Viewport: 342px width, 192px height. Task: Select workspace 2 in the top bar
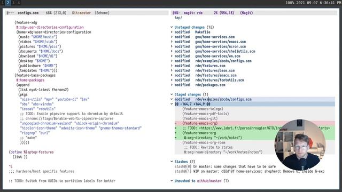pyautogui.click(x=8, y=3)
